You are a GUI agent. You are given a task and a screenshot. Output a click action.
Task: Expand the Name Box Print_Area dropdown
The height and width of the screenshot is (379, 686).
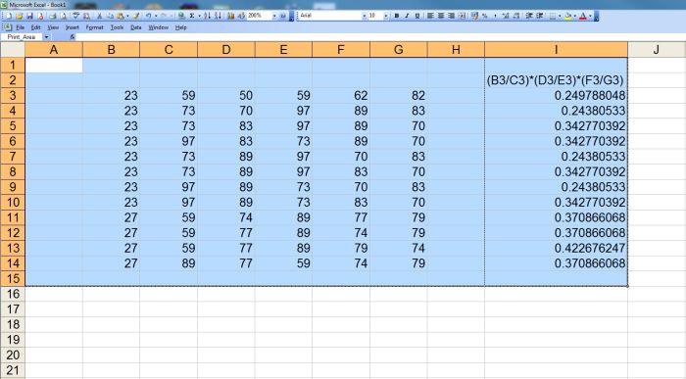[46, 37]
